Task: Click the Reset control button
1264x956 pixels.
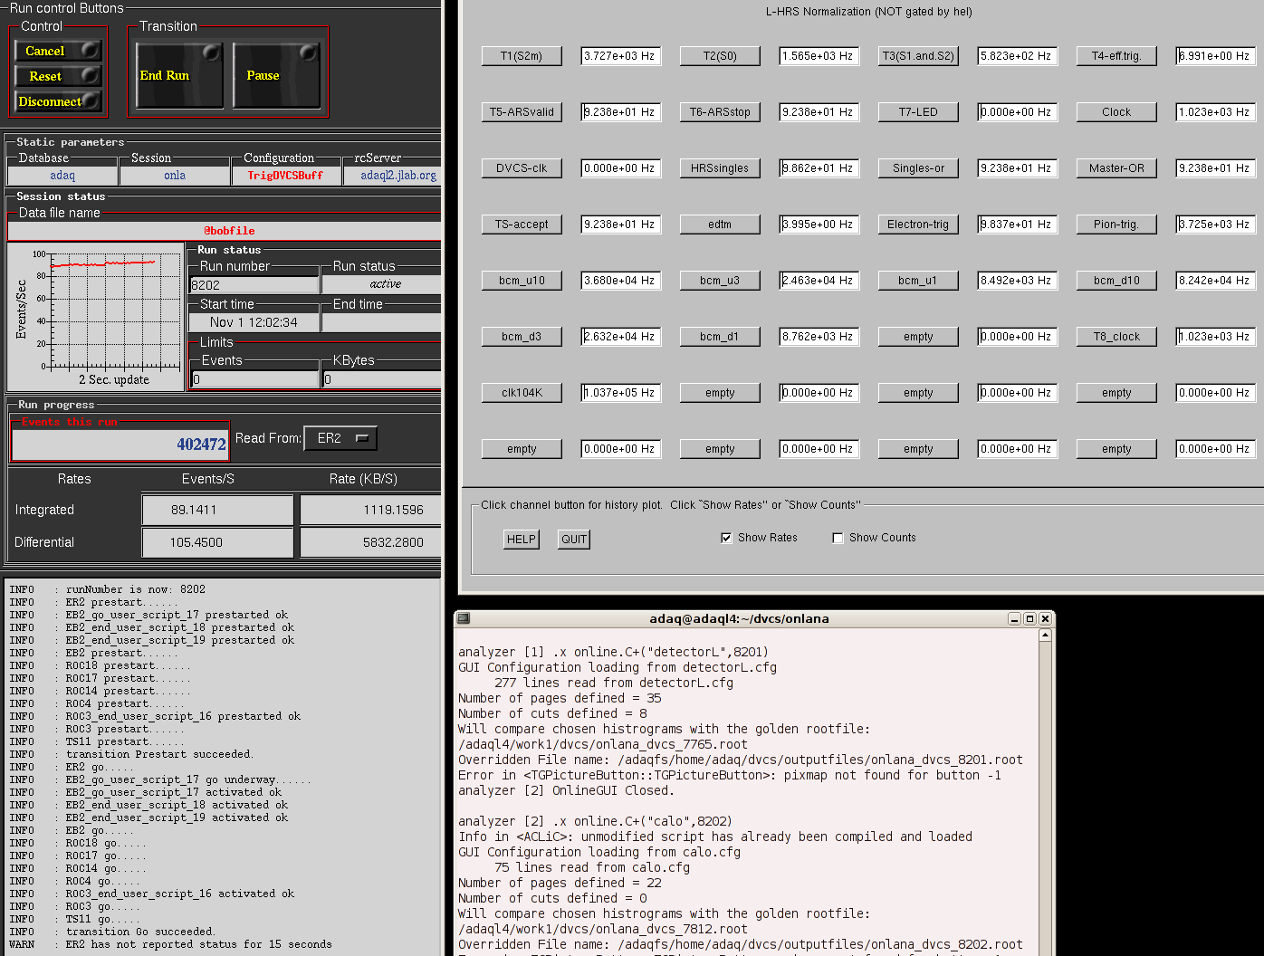Action: pyautogui.click(x=58, y=76)
